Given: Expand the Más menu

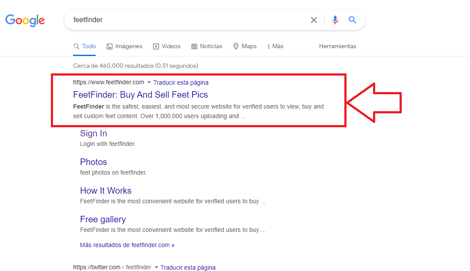Looking at the screenshot, I should (x=275, y=46).
